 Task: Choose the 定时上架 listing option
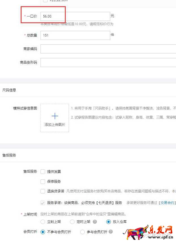[72, 222]
